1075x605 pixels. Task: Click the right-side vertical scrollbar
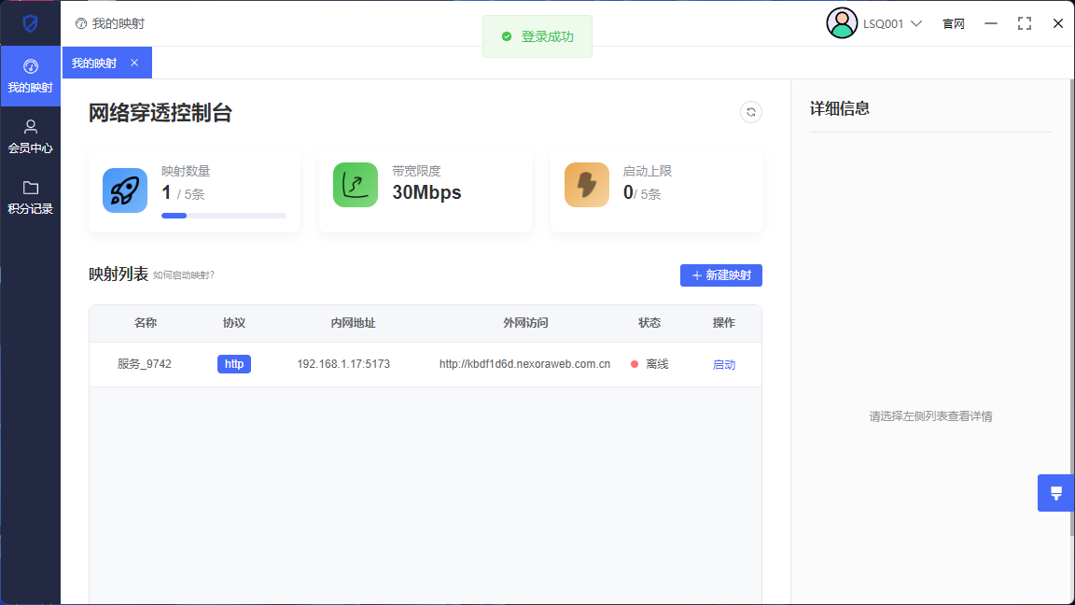[x=1070, y=308]
